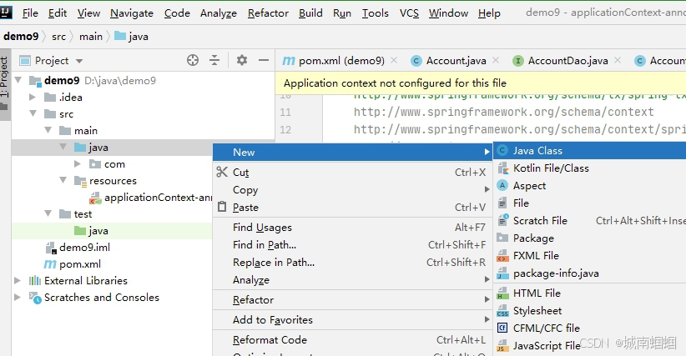Select line number 11 in gutter

click(x=285, y=113)
